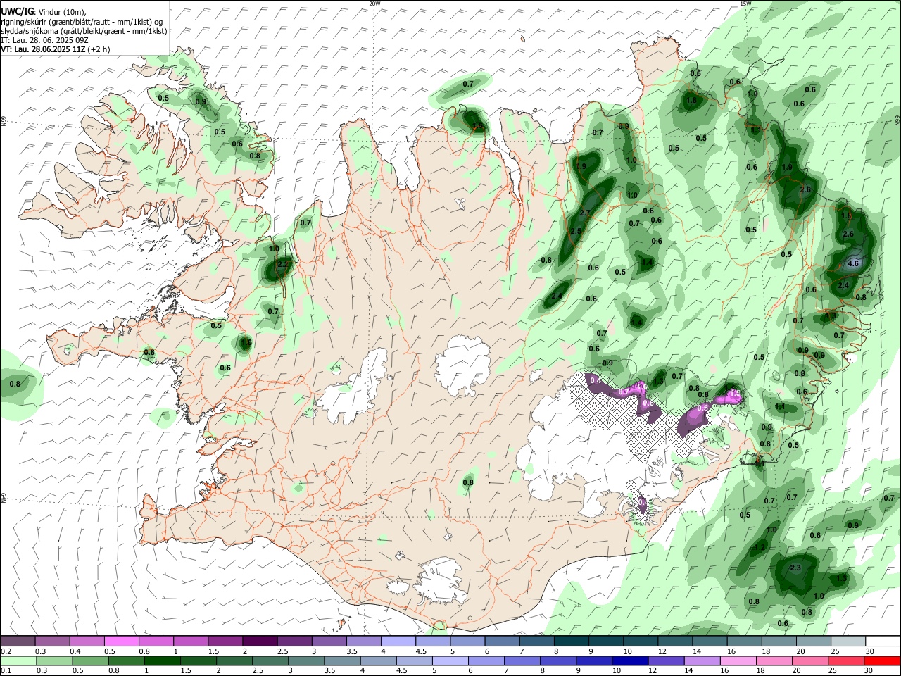Select the 'VT: Lau. 28.06.2025 11Z (+2 h)' line
The height and width of the screenshot is (676, 901).
55,49
